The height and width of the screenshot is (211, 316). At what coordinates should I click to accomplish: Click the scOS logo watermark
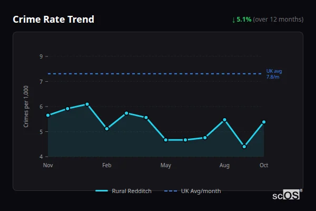[x=287, y=195]
